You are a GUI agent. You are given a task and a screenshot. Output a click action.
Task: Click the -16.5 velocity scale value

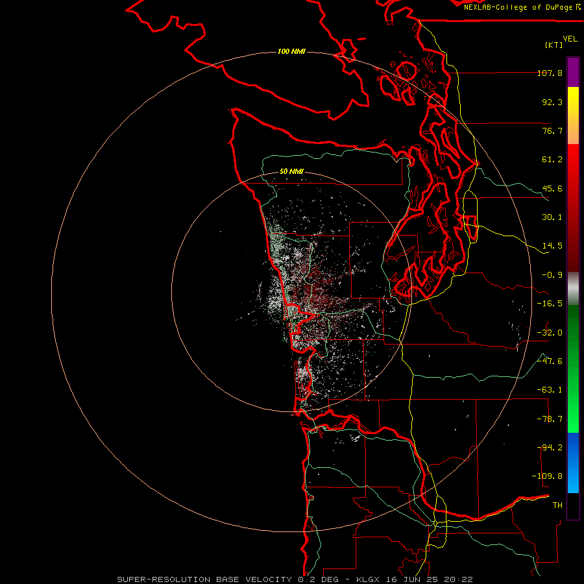(x=550, y=304)
